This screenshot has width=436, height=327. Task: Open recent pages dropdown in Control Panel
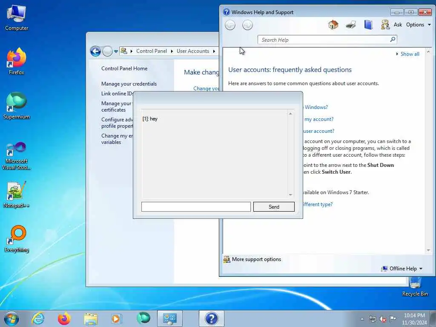(116, 52)
